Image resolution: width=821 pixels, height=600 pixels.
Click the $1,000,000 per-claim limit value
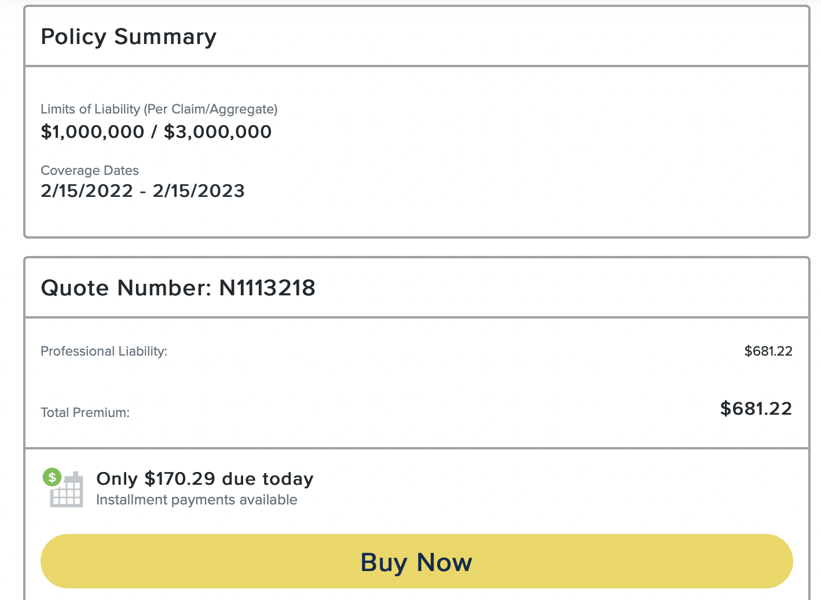(x=93, y=132)
